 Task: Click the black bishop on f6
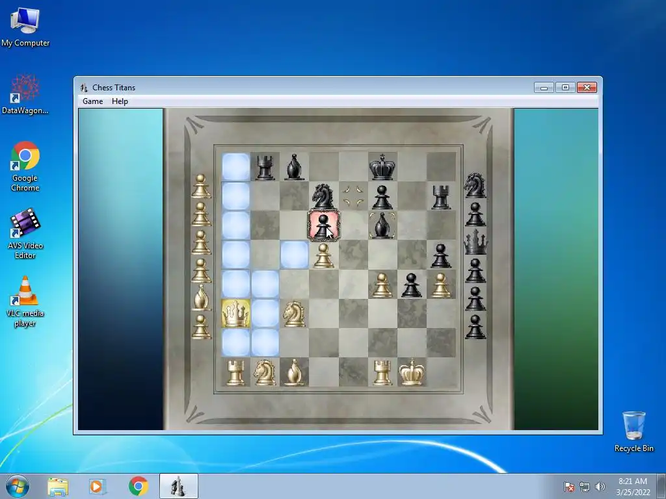382,225
